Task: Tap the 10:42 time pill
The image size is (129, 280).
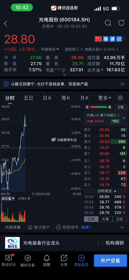Action: click(22, 8)
